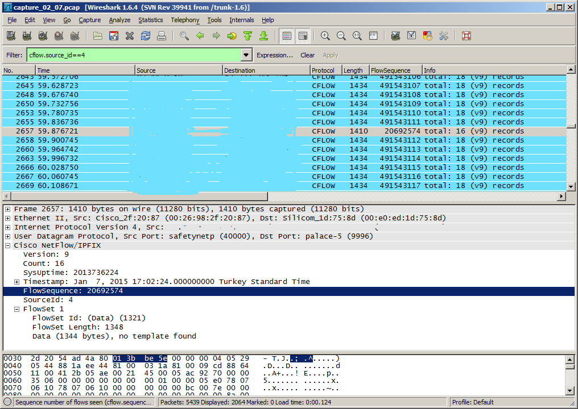Click the Filter: button

tap(14, 55)
